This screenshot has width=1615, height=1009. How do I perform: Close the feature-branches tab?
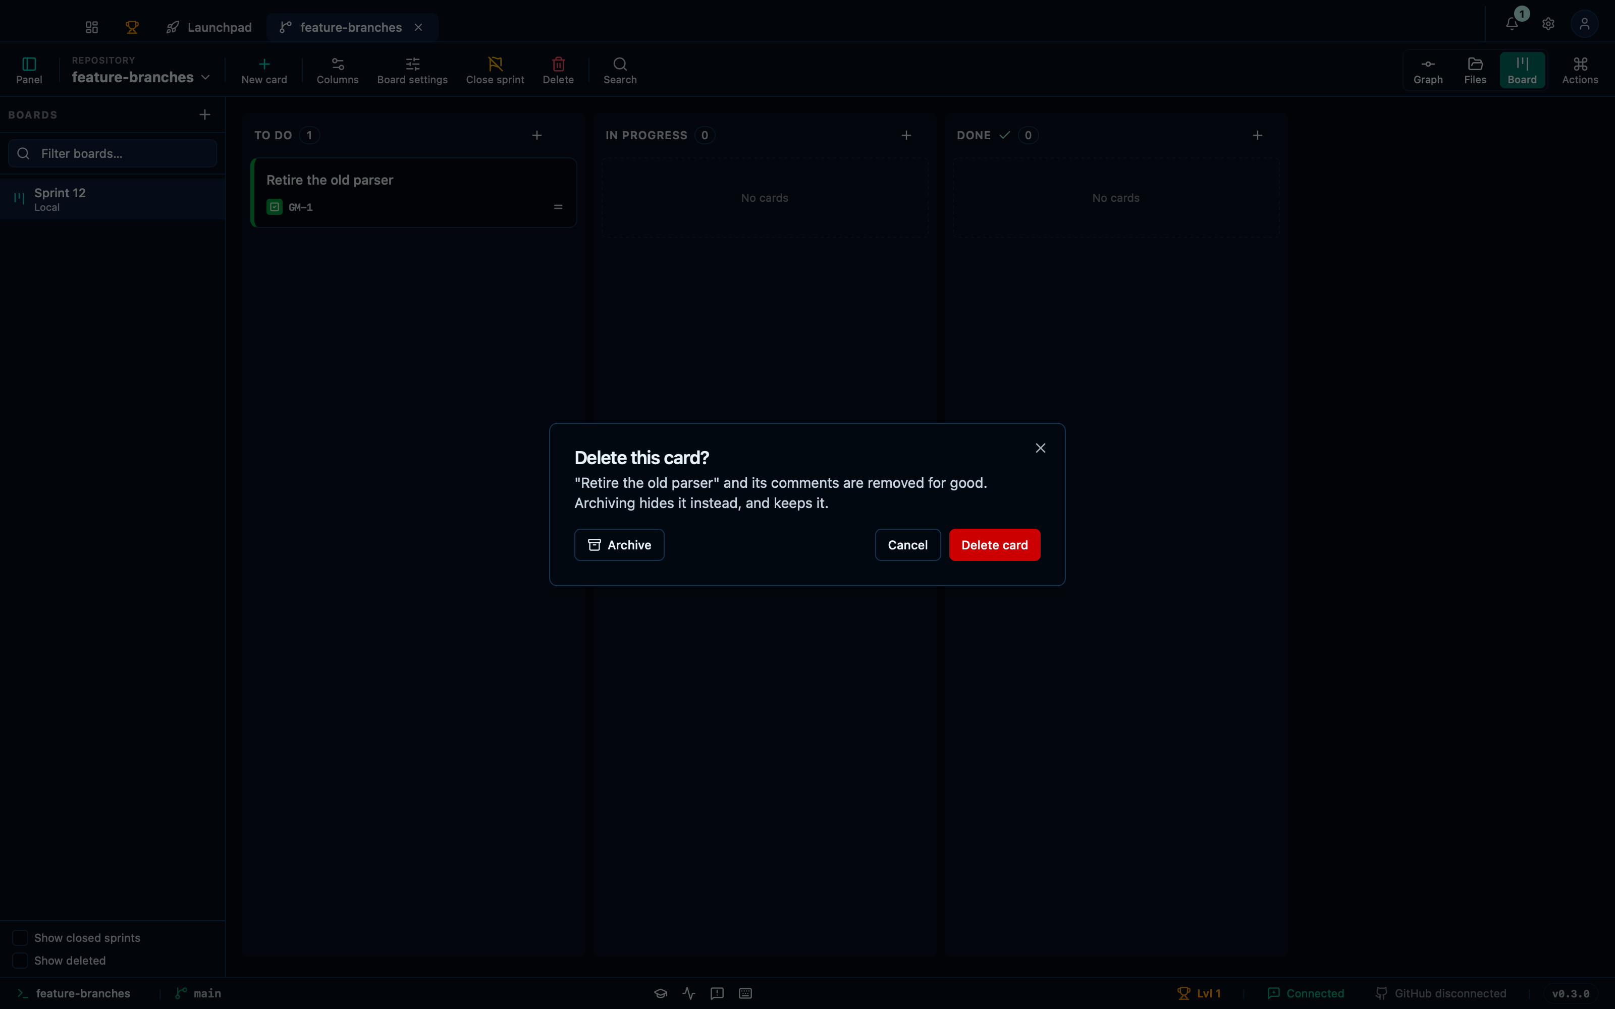[x=418, y=27]
